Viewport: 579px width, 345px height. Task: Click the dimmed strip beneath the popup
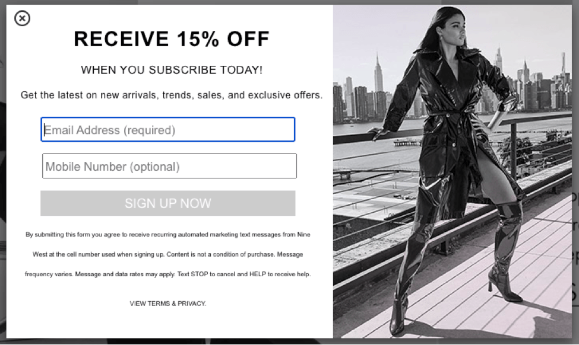tap(290, 341)
